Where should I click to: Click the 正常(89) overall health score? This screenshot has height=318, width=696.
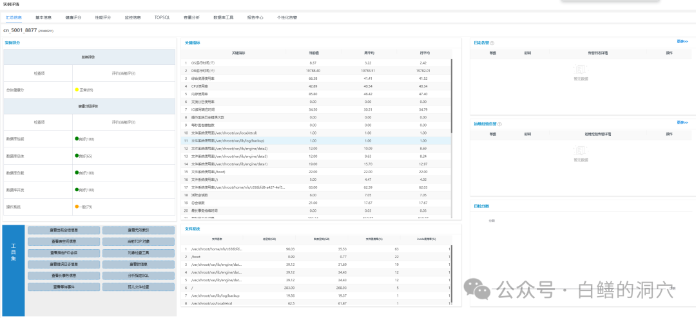tap(86, 90)
